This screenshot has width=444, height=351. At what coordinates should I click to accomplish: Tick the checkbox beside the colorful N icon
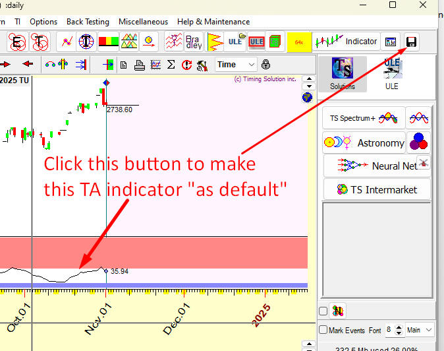[x=323, y=311]
